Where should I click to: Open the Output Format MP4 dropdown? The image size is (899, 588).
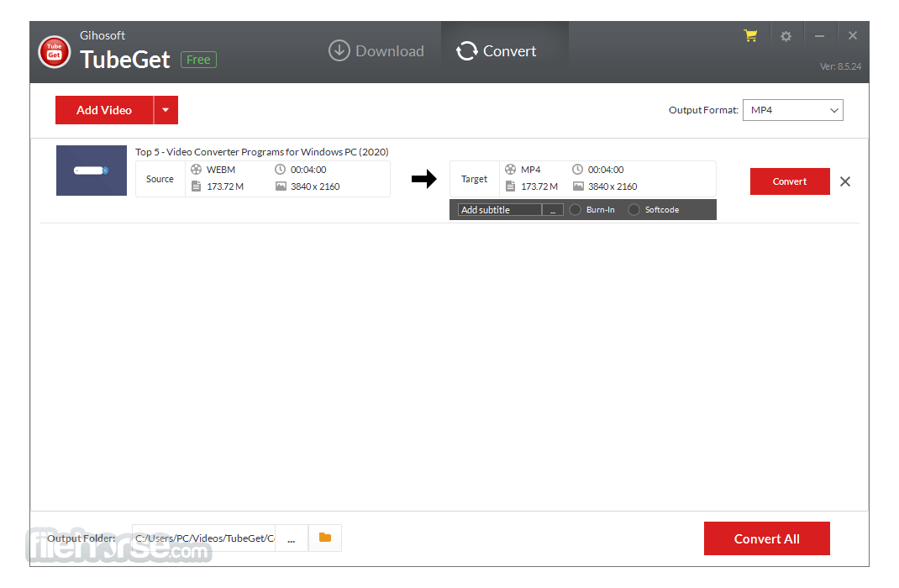point(793,110)
